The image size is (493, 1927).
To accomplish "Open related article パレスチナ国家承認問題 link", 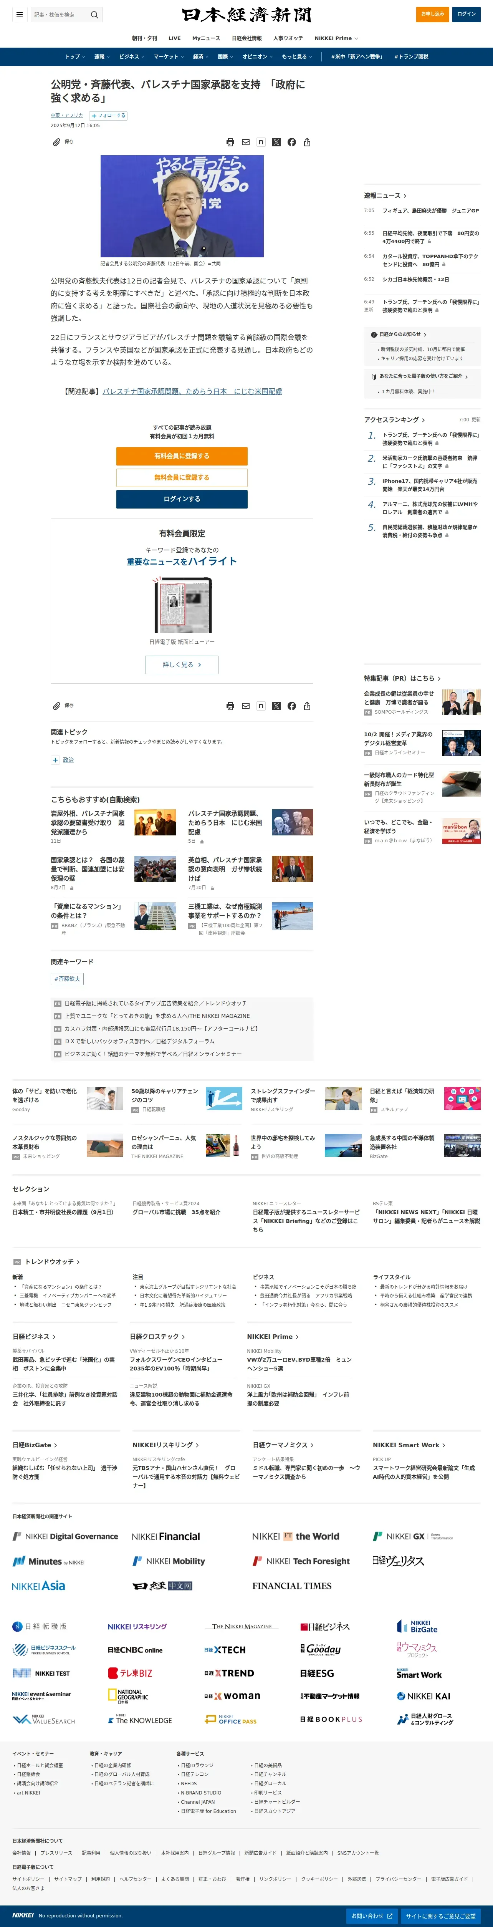I will click(192, 391).
